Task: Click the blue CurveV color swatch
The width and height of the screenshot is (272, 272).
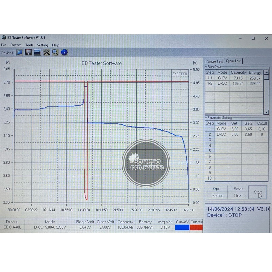Action: [182, 227]
